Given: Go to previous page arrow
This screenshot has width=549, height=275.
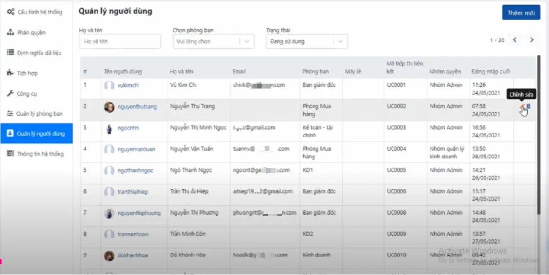Looking at the screenshot, I should point(515,40).
